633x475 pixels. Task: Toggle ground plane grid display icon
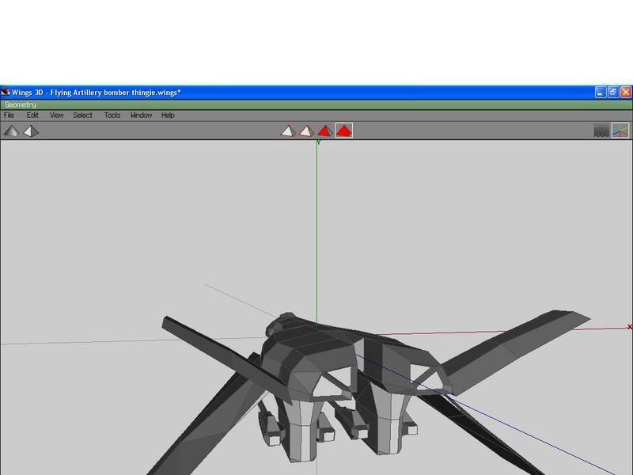601,131
